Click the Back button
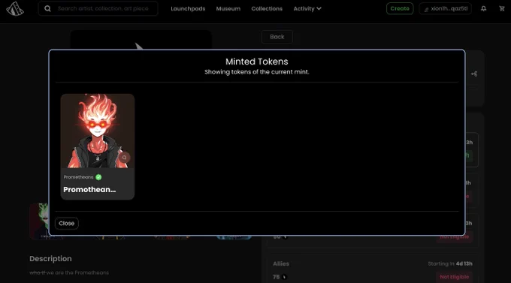This screenshot has height=283, width=511. pyautogui.click(x=277, y=37)
